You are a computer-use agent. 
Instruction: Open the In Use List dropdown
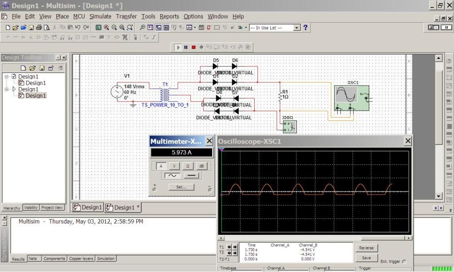pyautogui.click(x=297, y=28)
